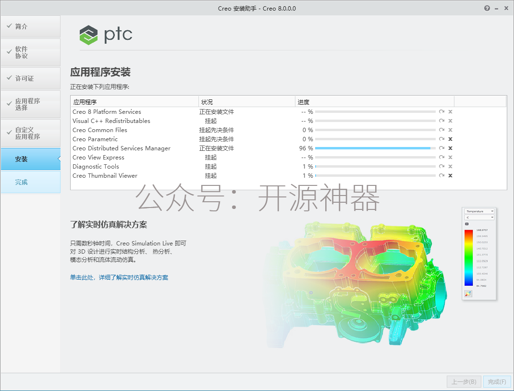The image size is (514, 391).
Task: Cancel install of Diagnostic Tools
Action: click(451, 167)
